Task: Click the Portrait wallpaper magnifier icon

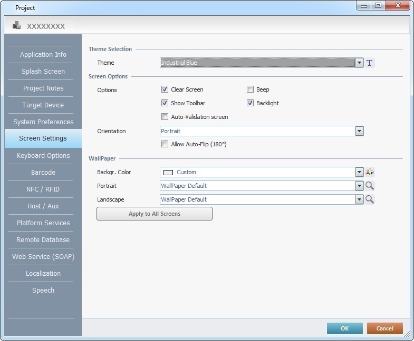Action: 370,186
